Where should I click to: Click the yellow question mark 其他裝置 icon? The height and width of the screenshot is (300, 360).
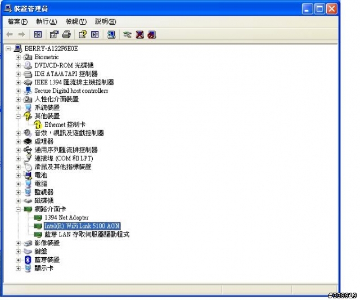click(x=28, y=116)
